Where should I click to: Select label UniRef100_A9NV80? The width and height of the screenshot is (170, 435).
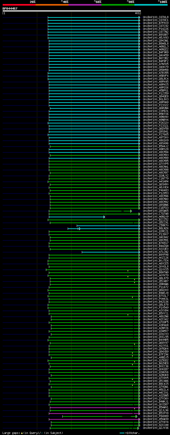point(156,117)
